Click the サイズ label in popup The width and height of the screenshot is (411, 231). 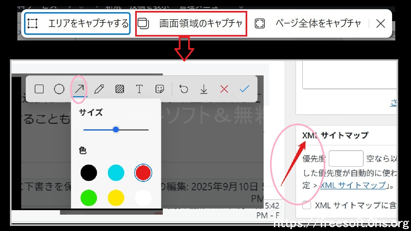91,112
